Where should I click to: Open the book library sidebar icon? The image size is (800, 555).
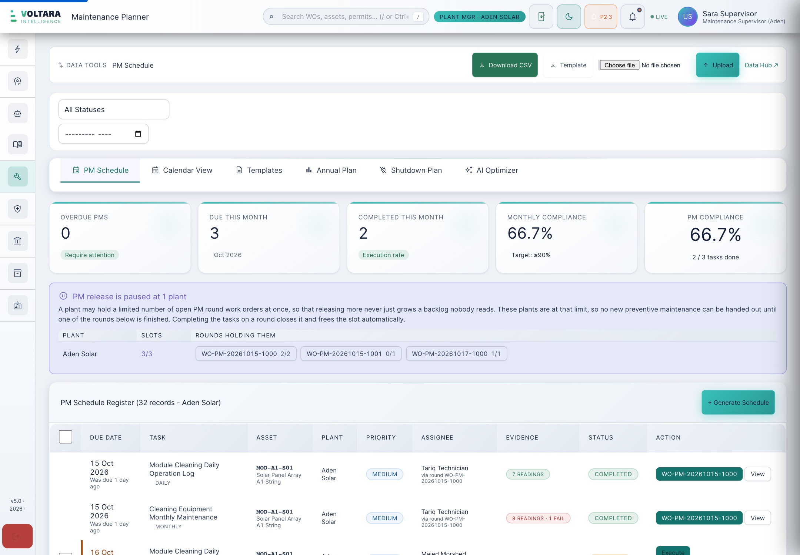[x=17, y=144]
